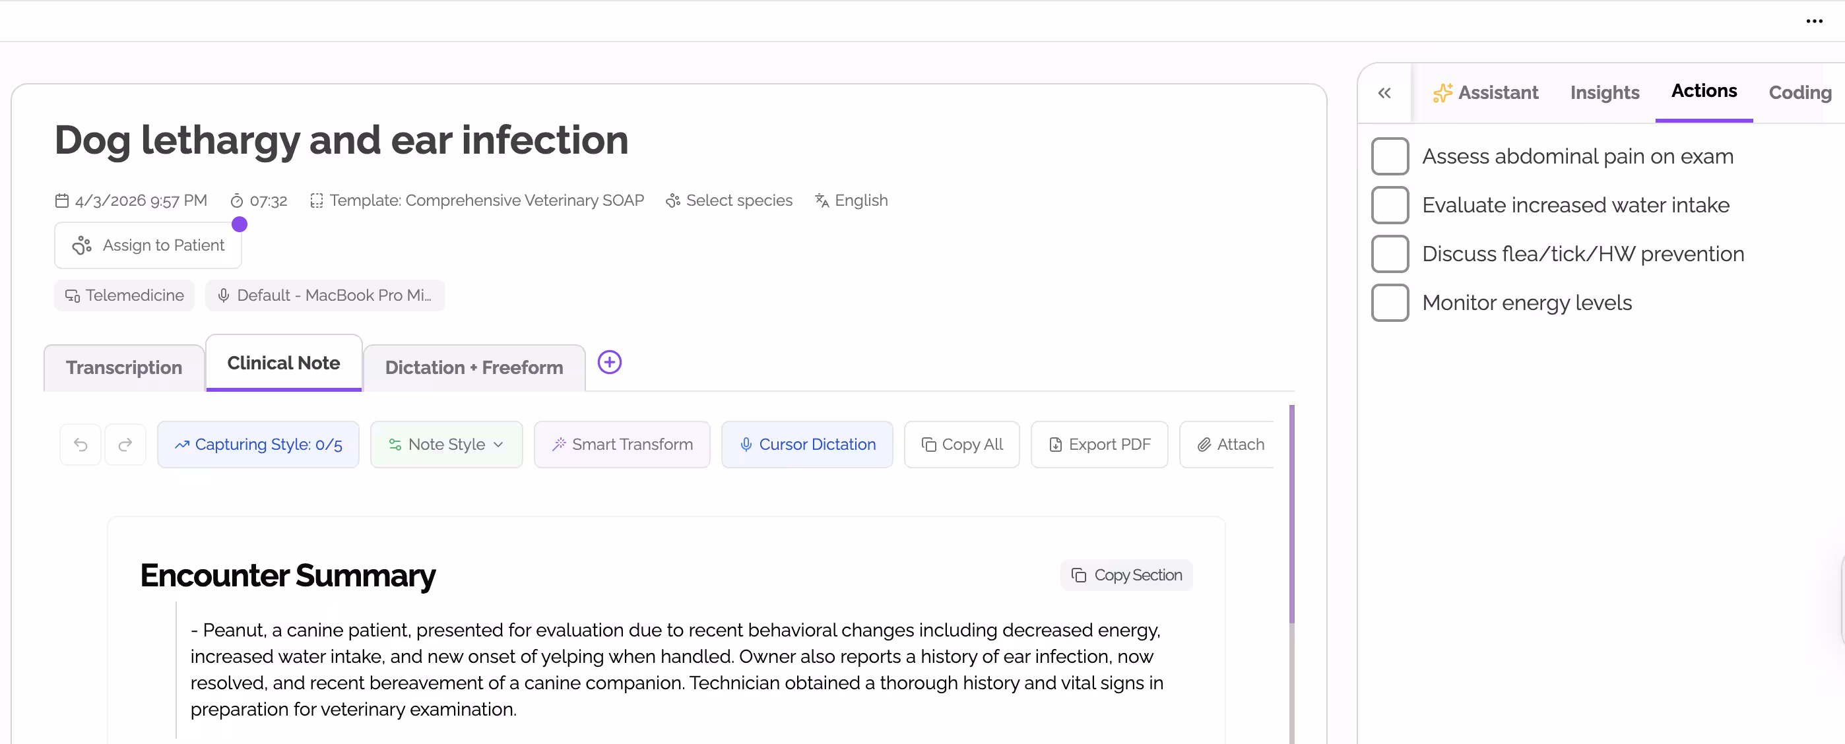This screenshot has width=1845, height=744.
Task: Start Cursor Dictation
Action: click(806, 445)
